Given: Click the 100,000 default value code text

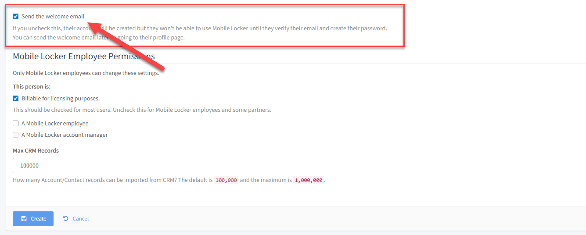Looking at the screenshot, I should (x=226, y=180).
